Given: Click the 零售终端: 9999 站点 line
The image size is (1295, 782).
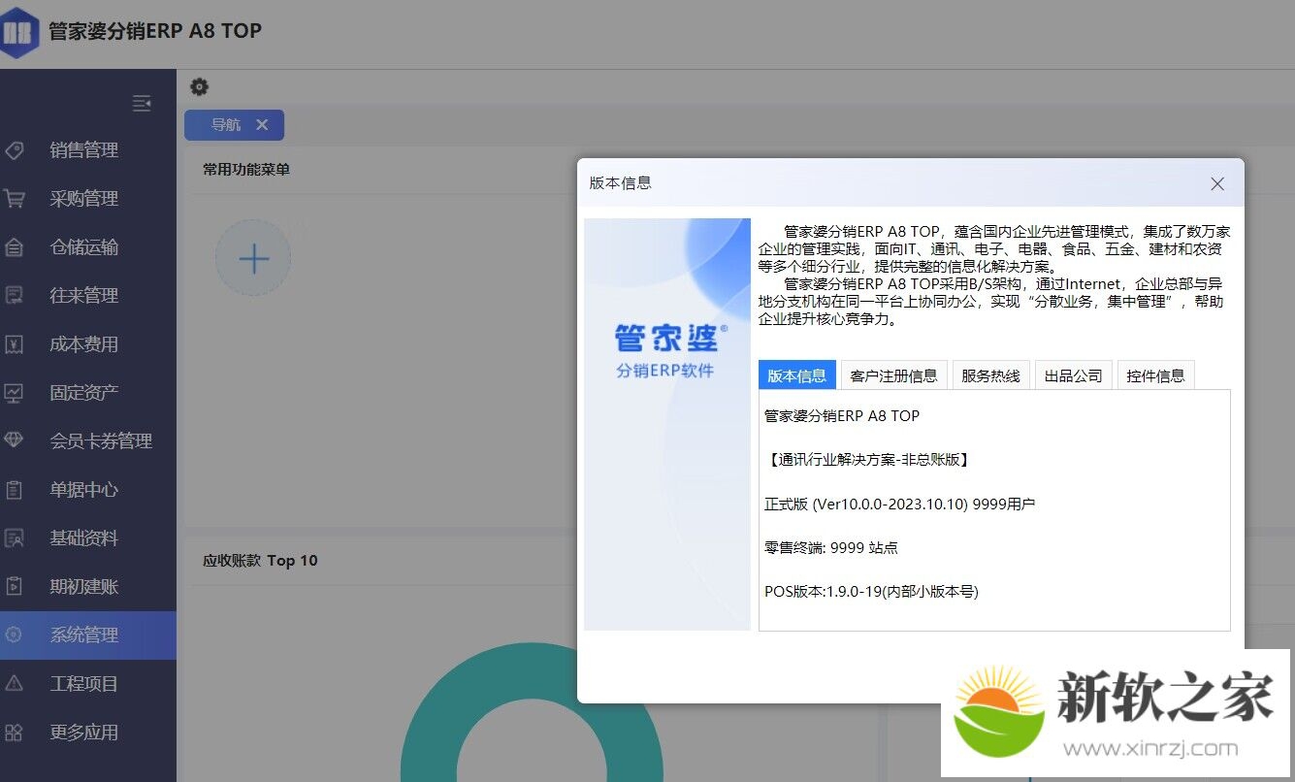Looking at the screenshot, I should click(x=831, y=548).
